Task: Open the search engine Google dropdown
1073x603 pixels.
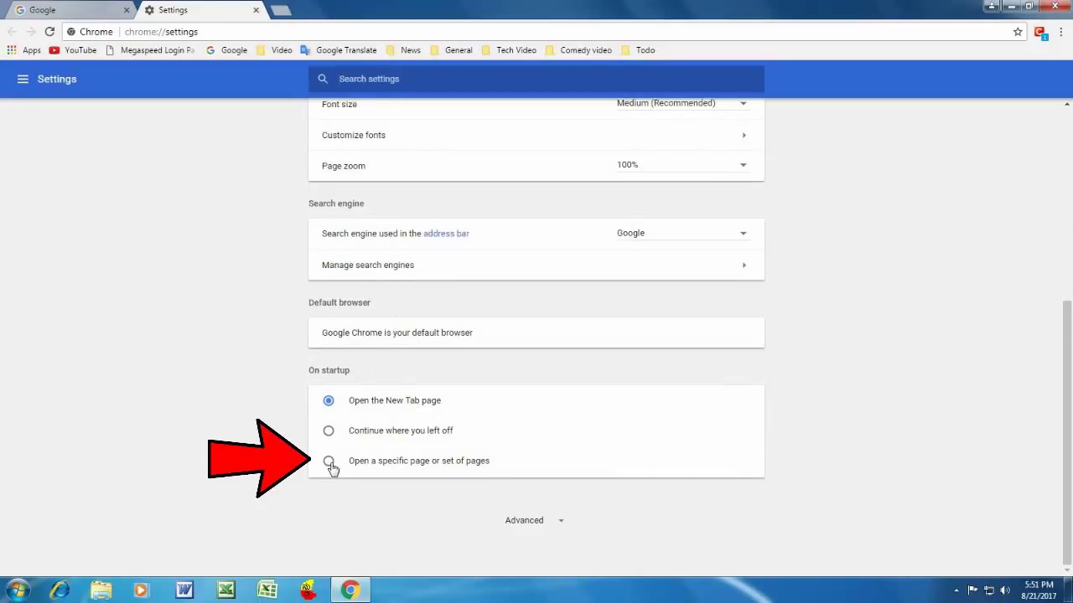Action: pos(682,234)
